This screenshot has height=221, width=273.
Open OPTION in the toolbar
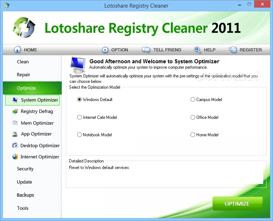(x=120, y=50)
